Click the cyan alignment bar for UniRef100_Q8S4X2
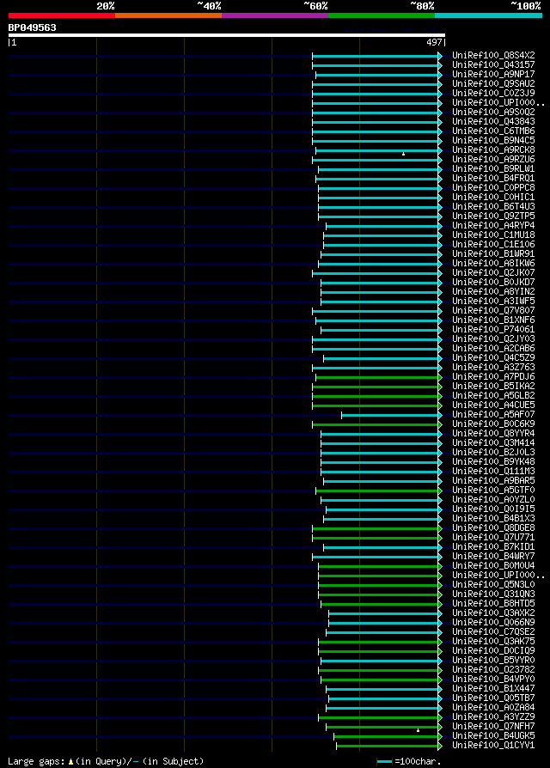550x768 pixels. click(x=376, y=57)
